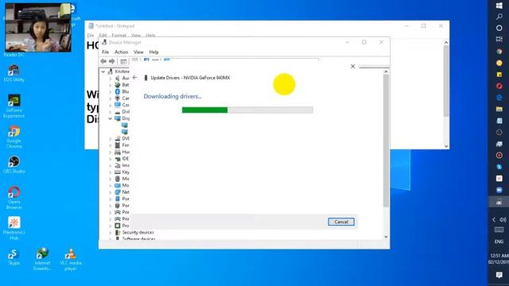This screenshot has height=286, width=509.
Task: Collapse the Kristine computer root node
Action: point(103,71)
